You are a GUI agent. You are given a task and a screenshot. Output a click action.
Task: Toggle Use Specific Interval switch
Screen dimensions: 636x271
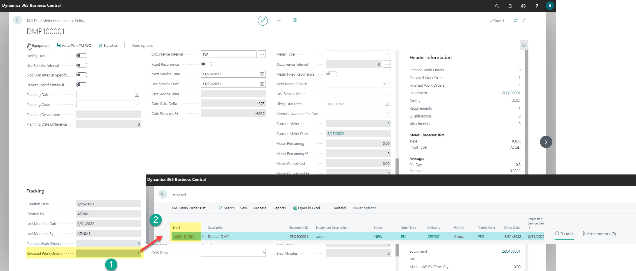82,65
